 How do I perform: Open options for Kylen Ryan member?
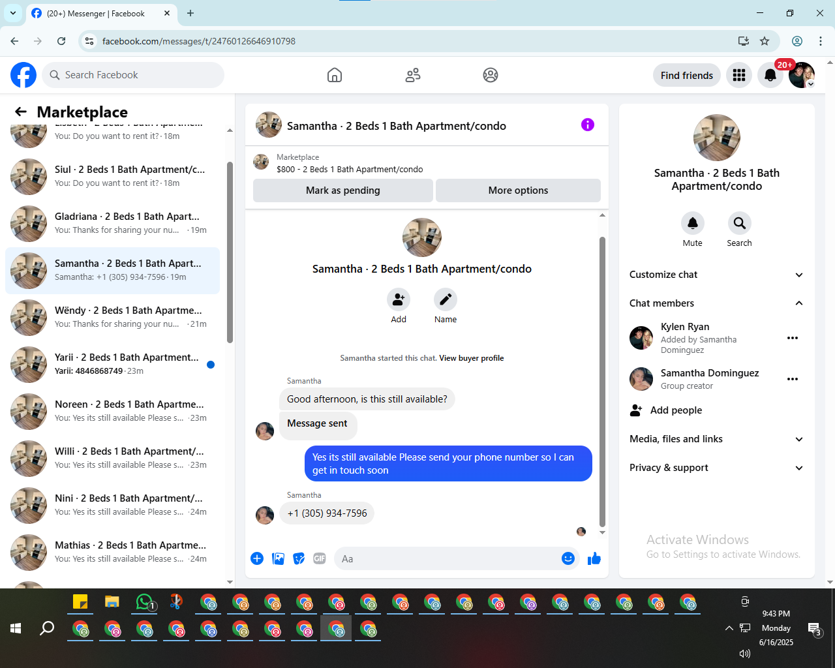(x=793, y=338)
